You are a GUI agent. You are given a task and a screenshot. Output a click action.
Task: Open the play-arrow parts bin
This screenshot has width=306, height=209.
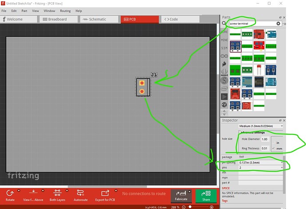point(224,97)
